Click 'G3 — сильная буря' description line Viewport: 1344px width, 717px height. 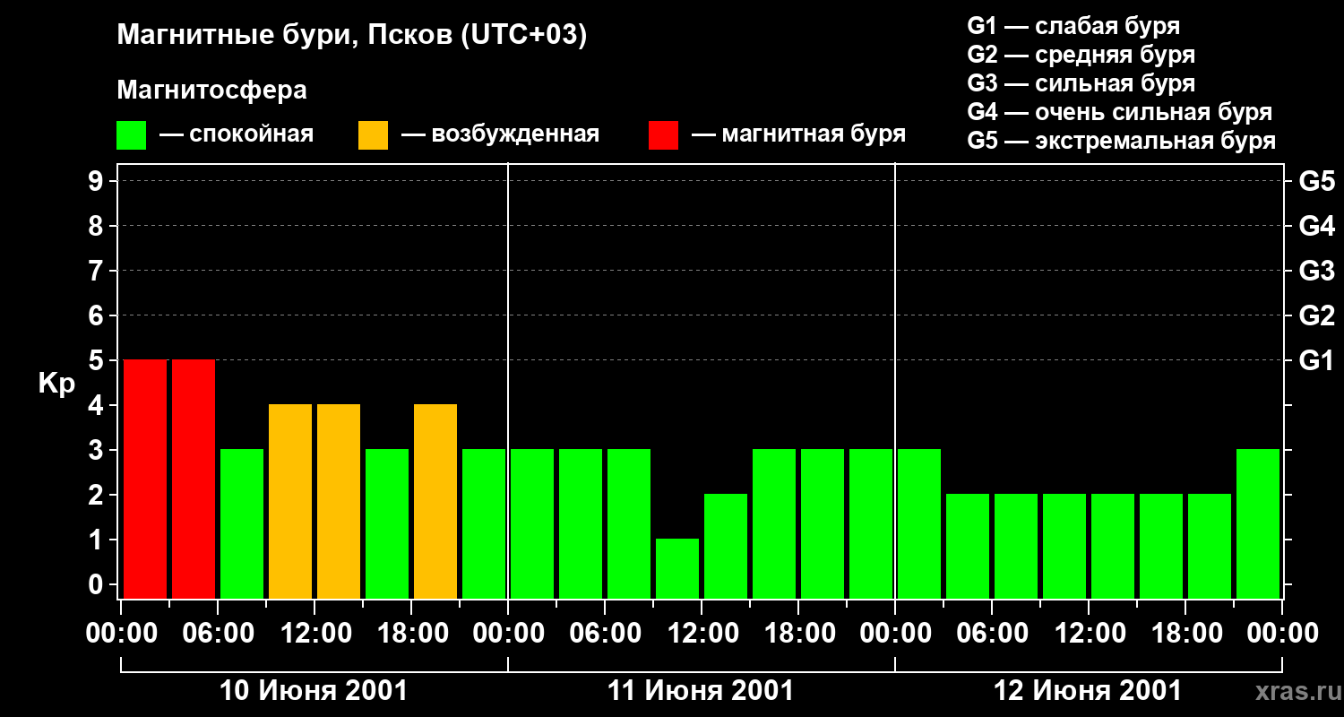coord(1081,83)
